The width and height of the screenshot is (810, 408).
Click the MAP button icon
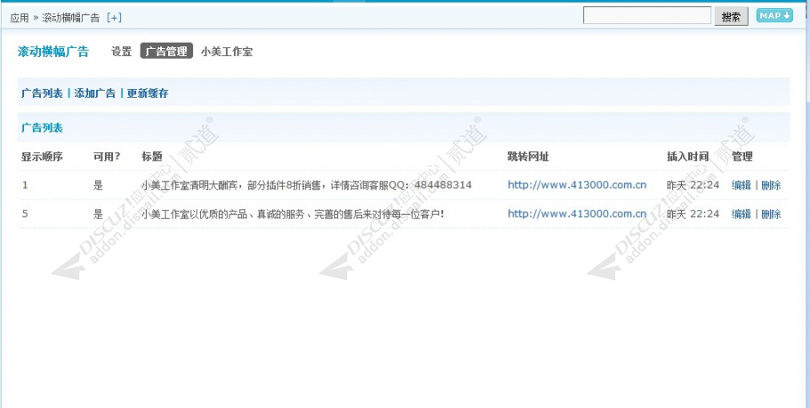click(x=774, y=15)
